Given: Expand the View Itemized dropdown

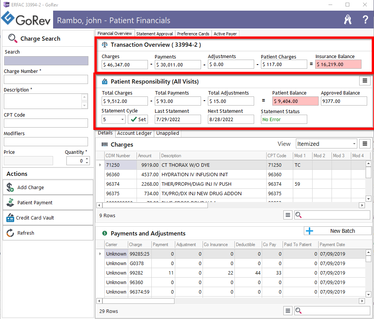Looking at the screenshot, I should 354,144.
